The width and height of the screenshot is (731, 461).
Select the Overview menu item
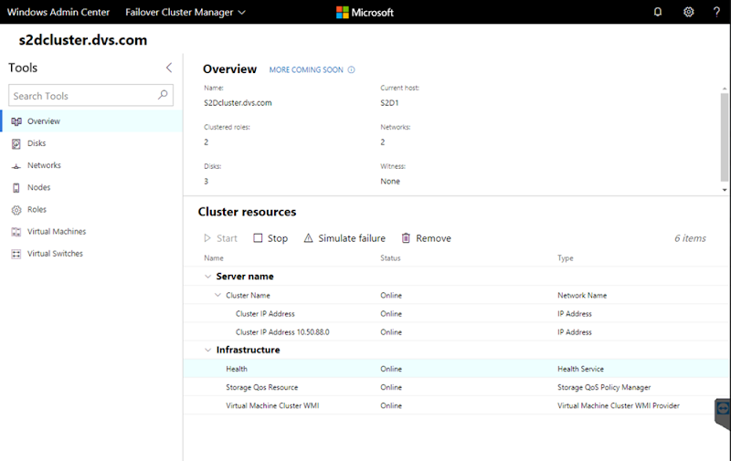point(92,121)
